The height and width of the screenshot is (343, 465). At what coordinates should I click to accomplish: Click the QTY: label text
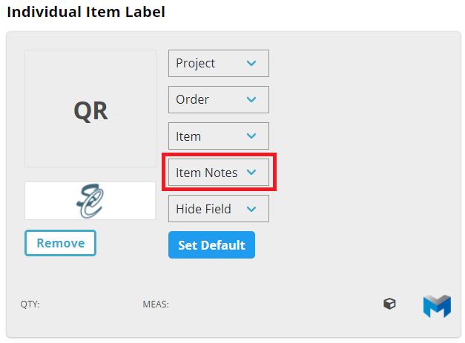30,304
